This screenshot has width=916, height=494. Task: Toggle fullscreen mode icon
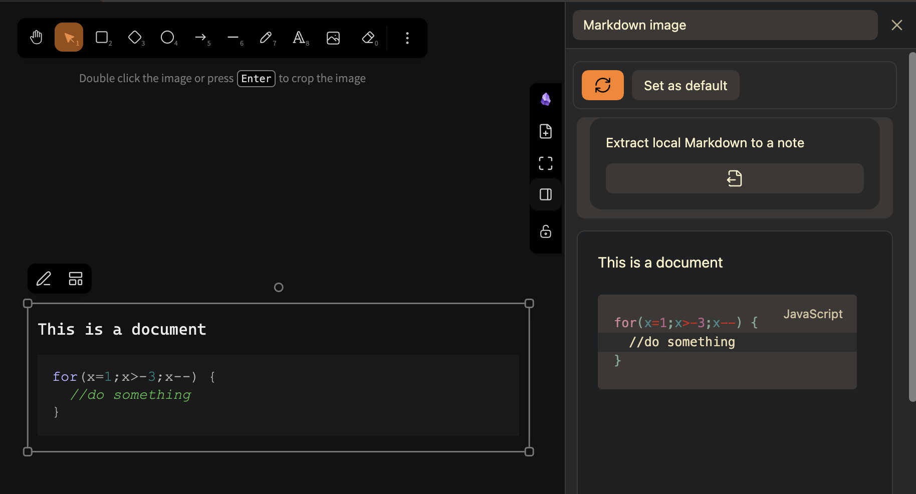click(546, 163)
